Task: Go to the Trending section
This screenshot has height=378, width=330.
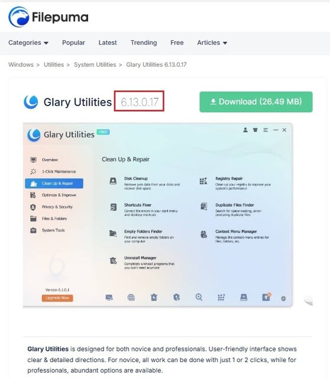Action: click(144, 43)
